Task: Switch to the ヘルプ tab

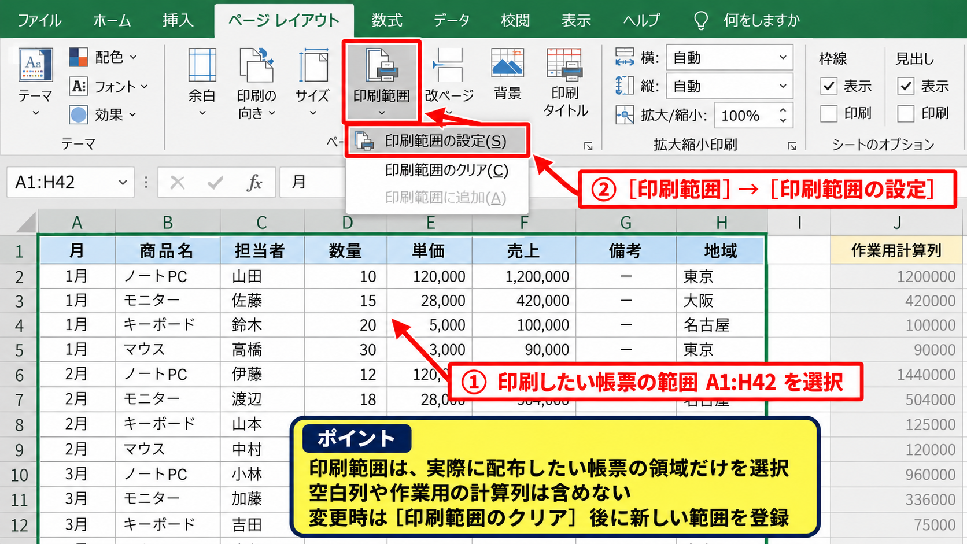Action: 641,20
